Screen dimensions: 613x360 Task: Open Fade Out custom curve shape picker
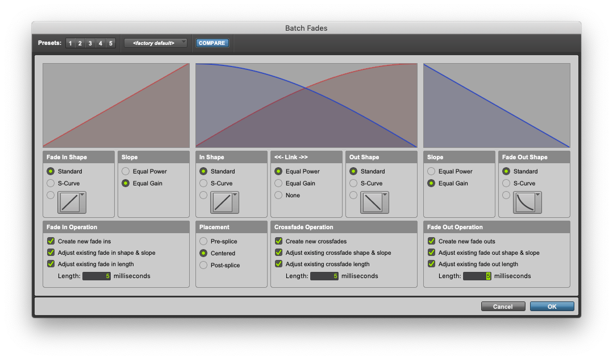point(527,202)
